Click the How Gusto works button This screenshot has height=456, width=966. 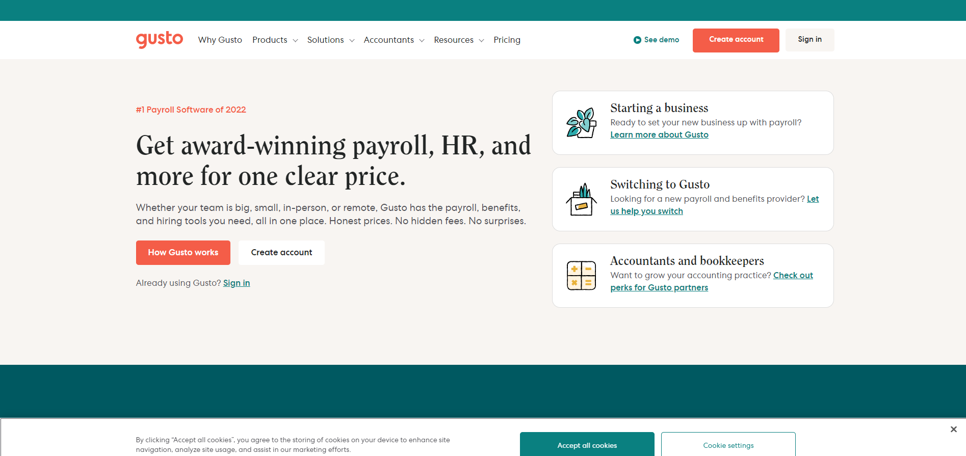[x=183, y=252]
